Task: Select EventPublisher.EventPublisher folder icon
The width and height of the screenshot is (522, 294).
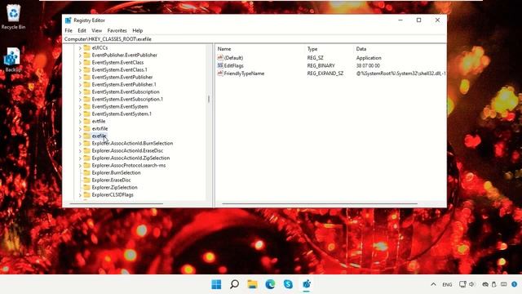Action: click(x=87, y=55)
